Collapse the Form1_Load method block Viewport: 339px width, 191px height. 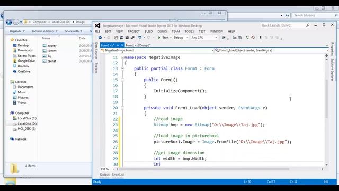click(122, 108)
